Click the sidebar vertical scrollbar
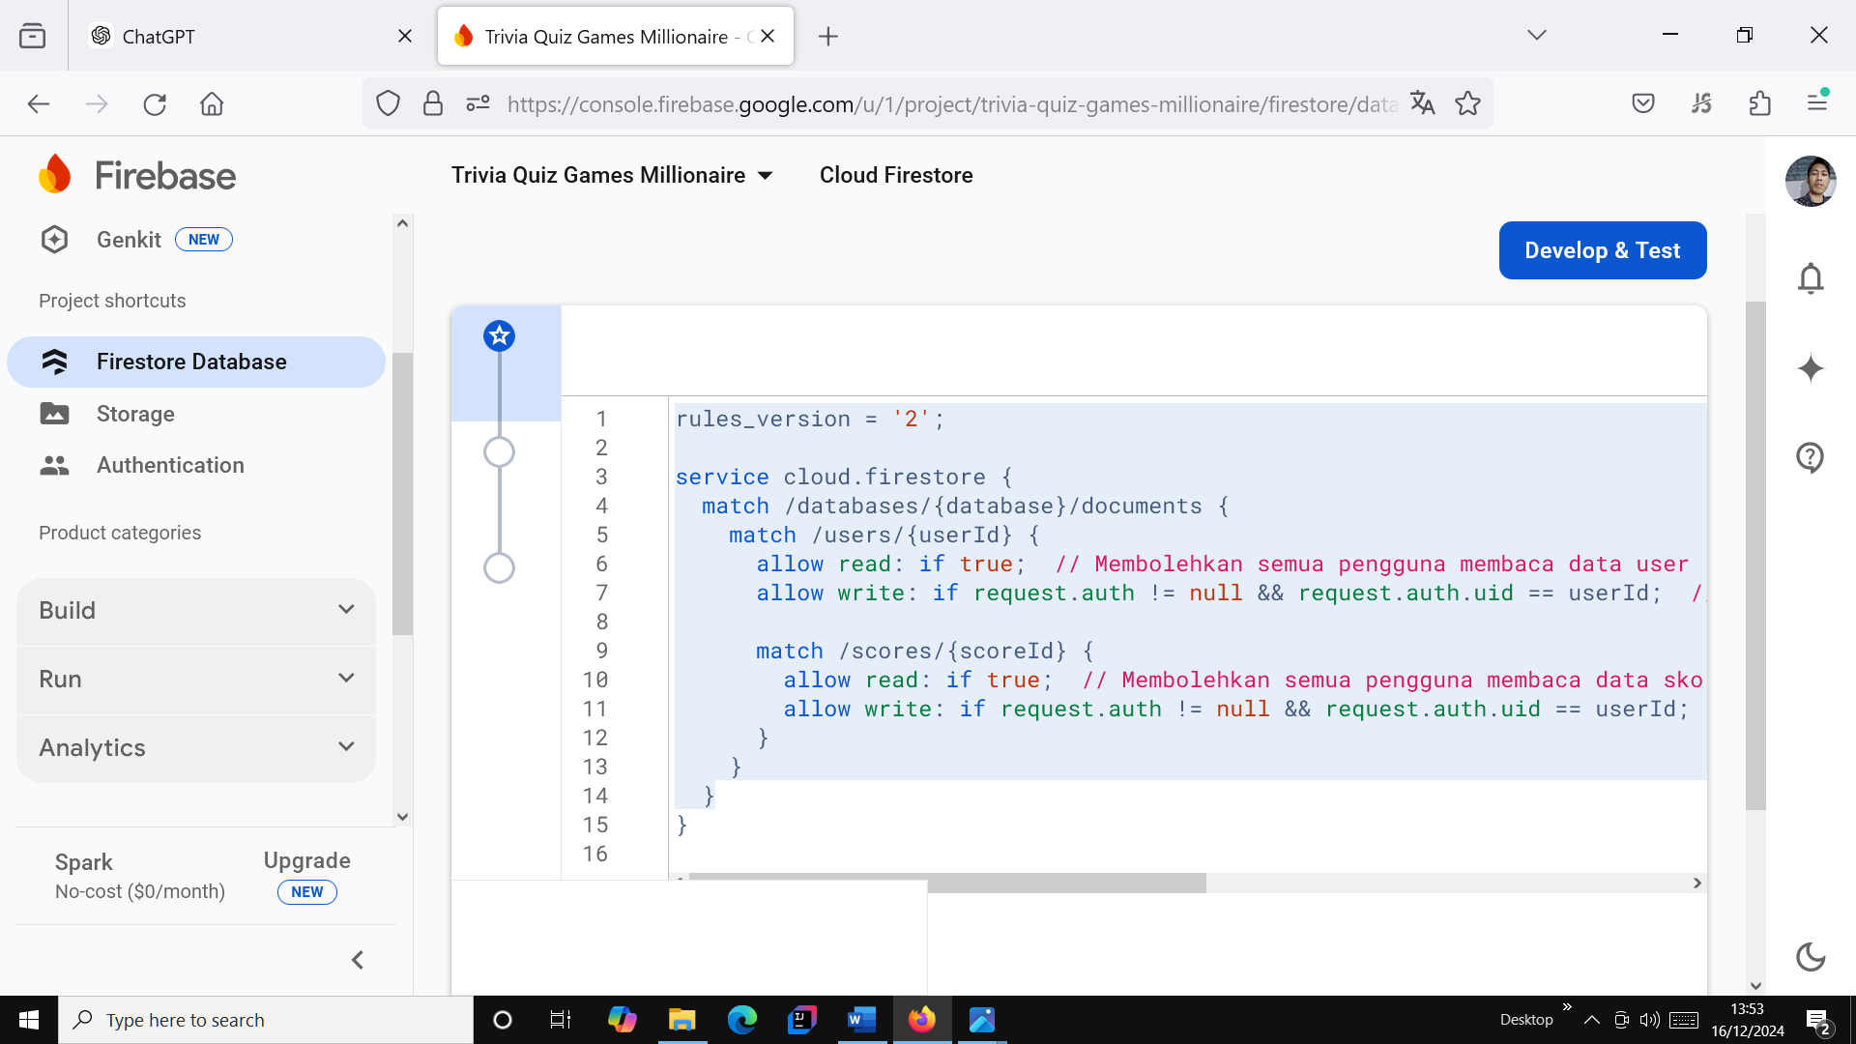 point(402,493)
